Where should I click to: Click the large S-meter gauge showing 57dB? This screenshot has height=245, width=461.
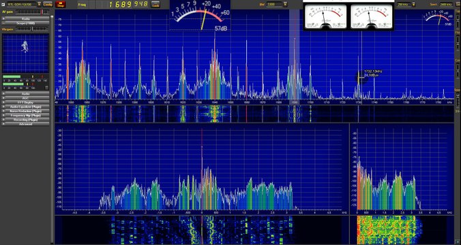click(x=200, y=15)
